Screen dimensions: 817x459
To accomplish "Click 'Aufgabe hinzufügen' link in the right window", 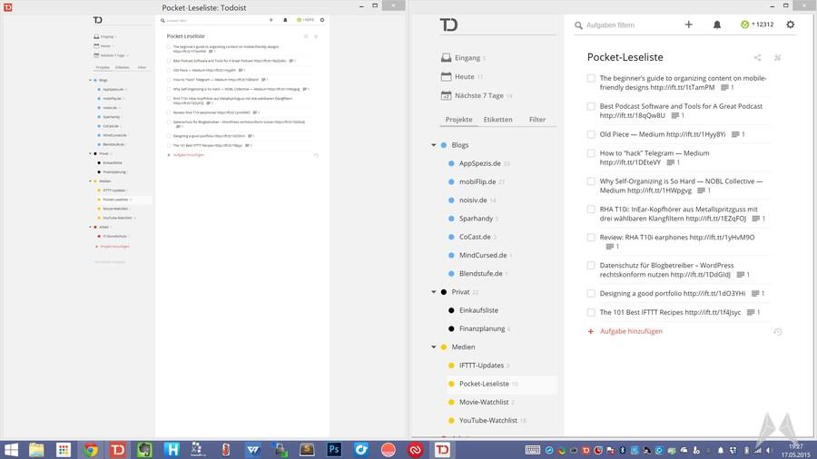I will coord(631,332).
